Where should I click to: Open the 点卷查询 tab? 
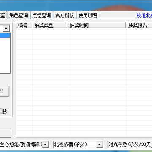click(42, 15)
